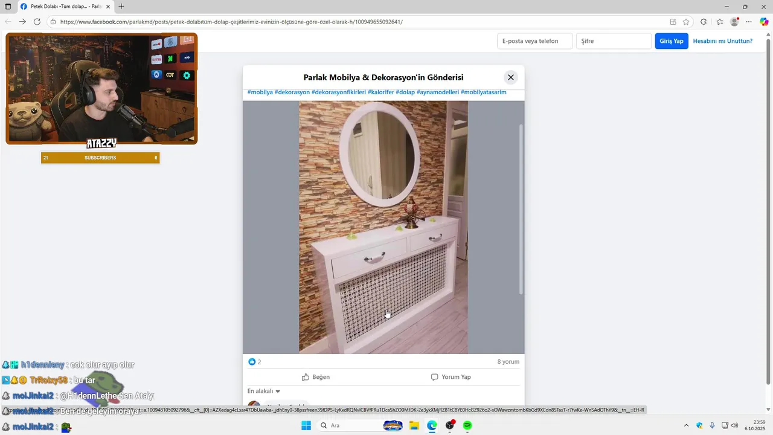773x435 pixels.
Task: Open the Edge profile avatar
Action: click(734, 22)
